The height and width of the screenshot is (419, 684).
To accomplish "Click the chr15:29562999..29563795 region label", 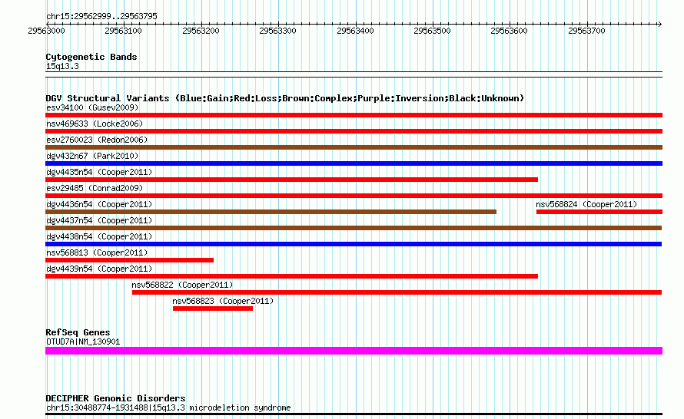I will tap(101, 16).
